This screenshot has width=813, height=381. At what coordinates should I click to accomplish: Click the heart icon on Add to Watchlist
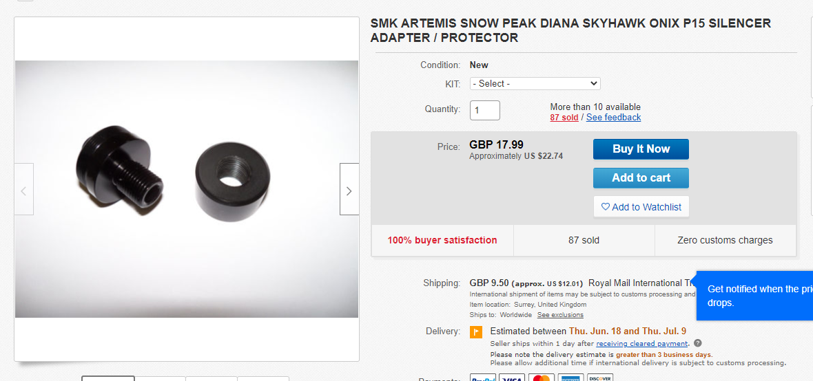click(x=606, y=207)
